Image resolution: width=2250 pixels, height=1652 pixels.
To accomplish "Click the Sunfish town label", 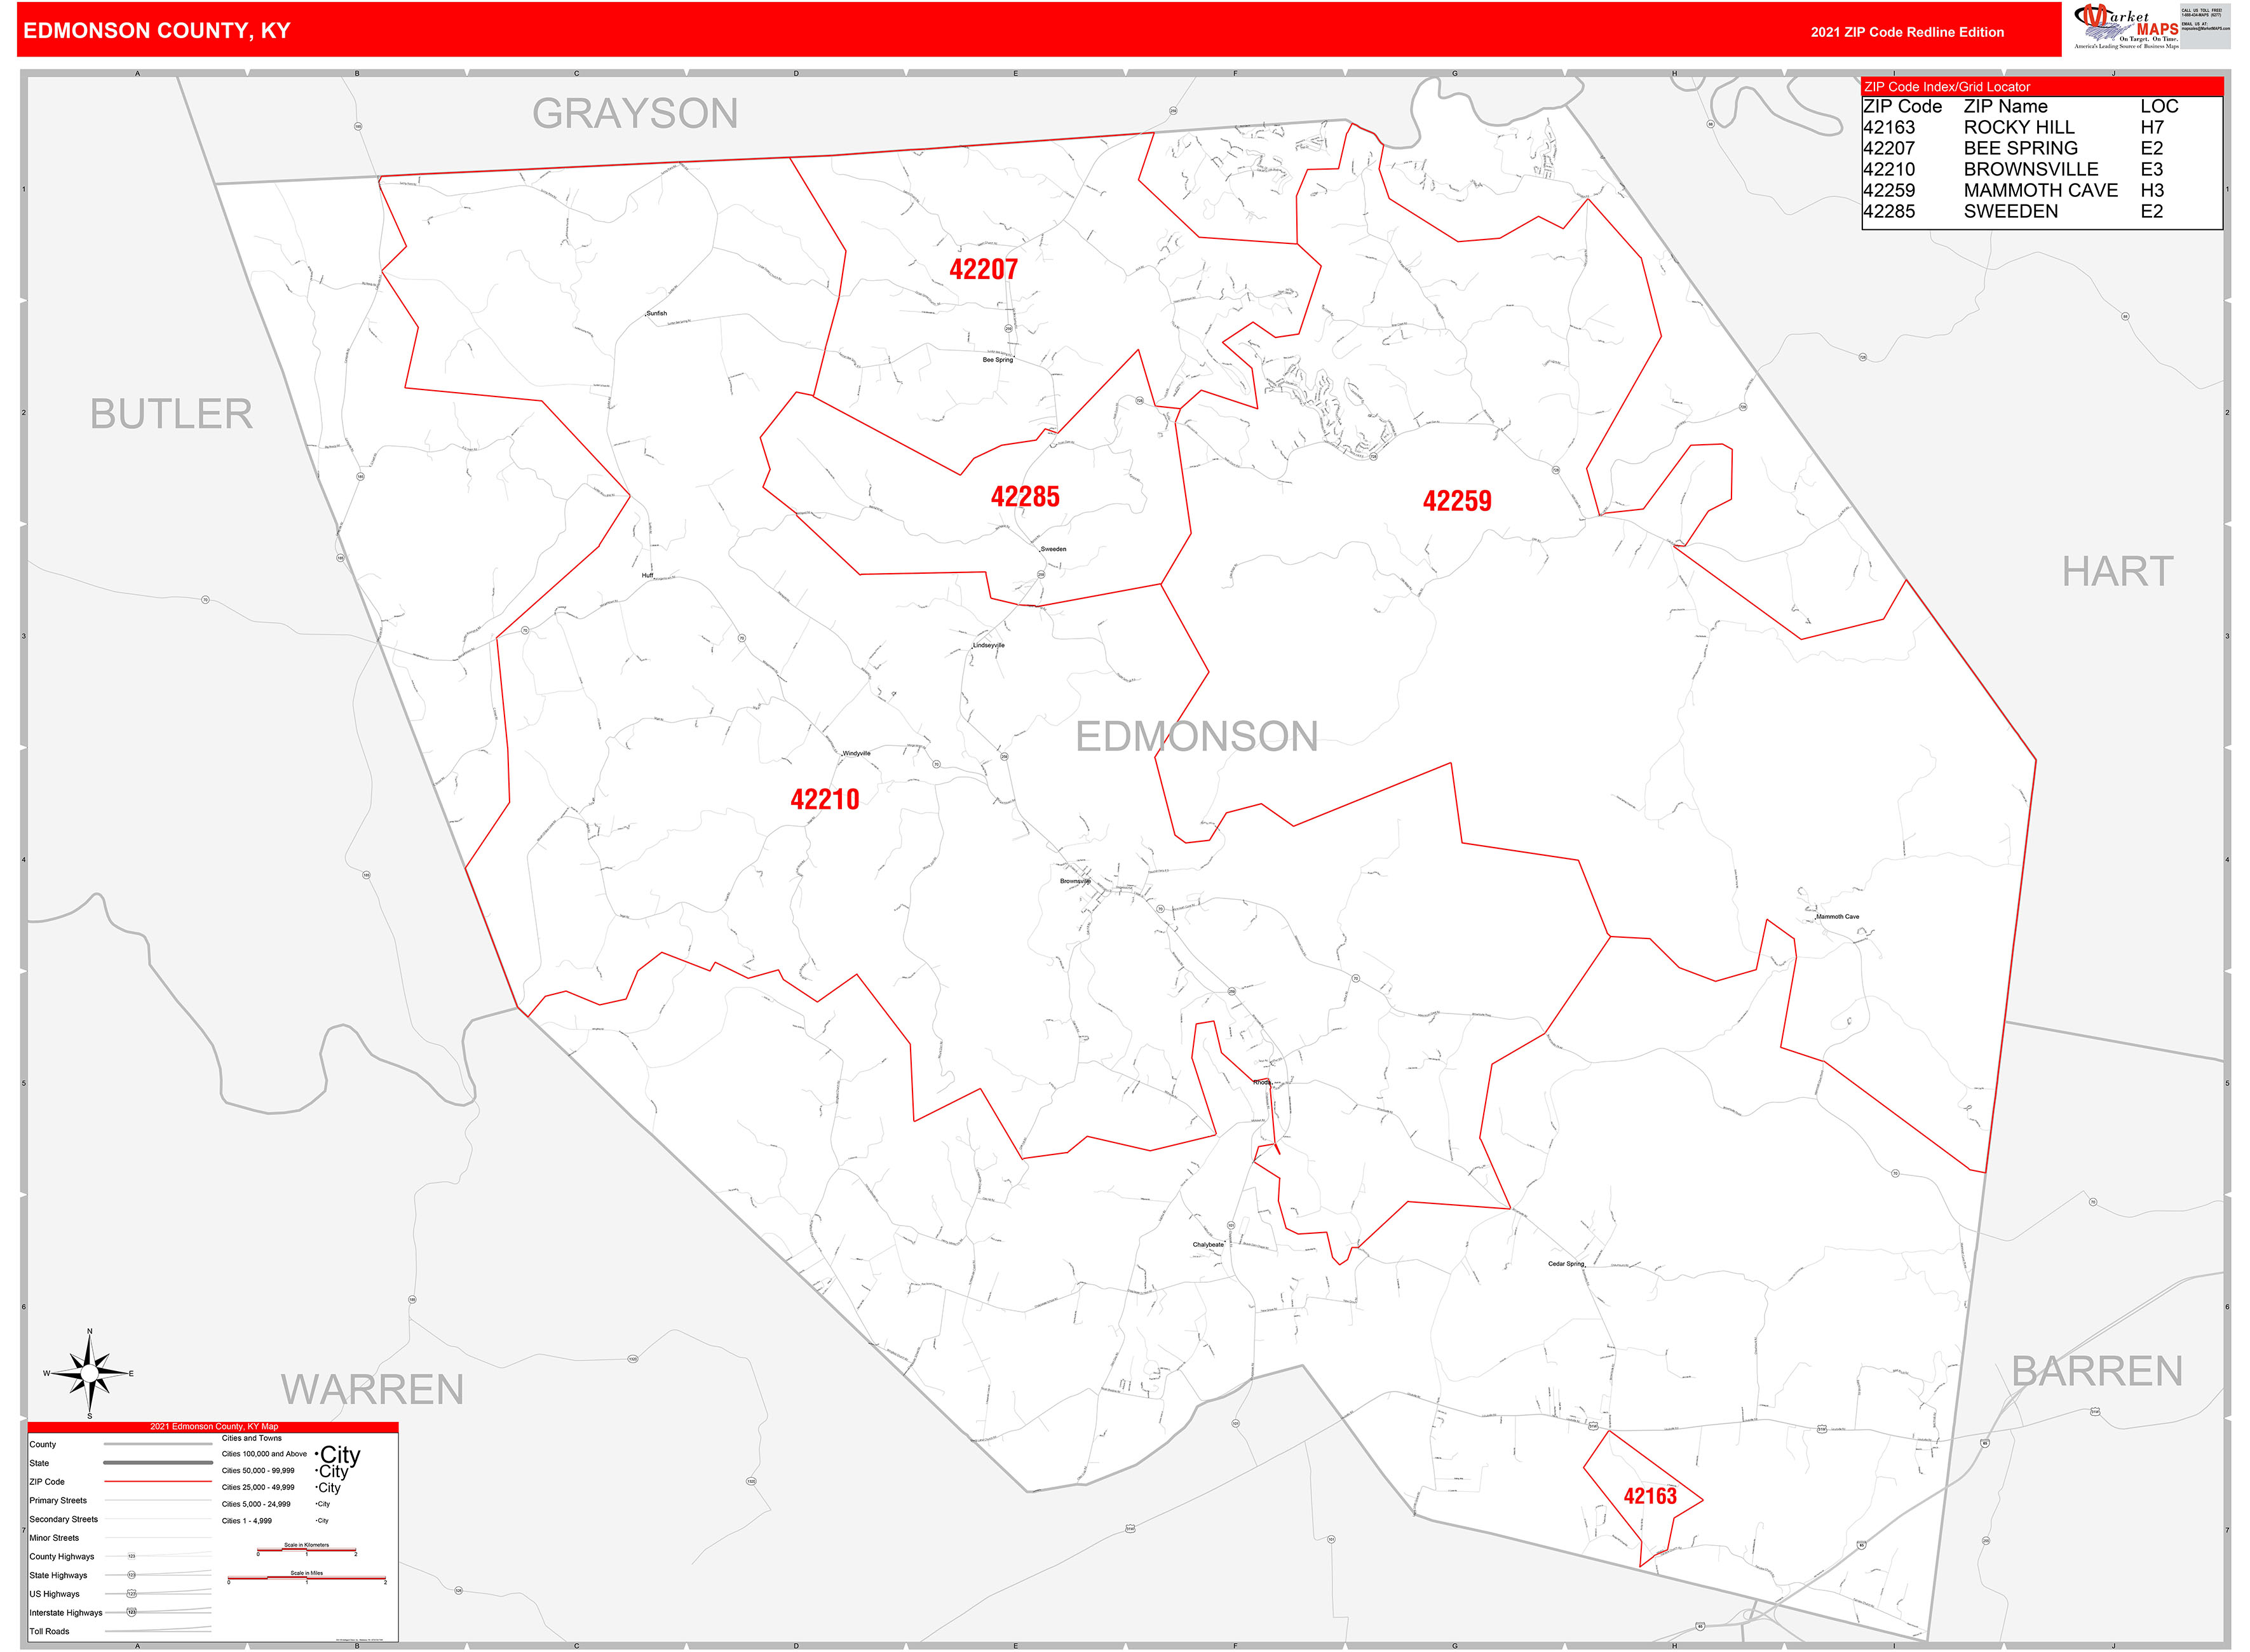I will coord(656,313).
